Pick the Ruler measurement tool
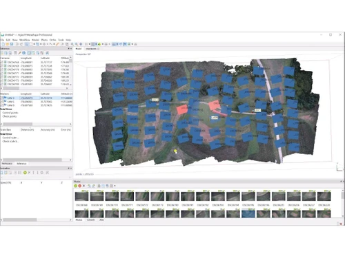The height and width of the screenshot is (258, 345). pyautogui.click(x=57, y=44)
